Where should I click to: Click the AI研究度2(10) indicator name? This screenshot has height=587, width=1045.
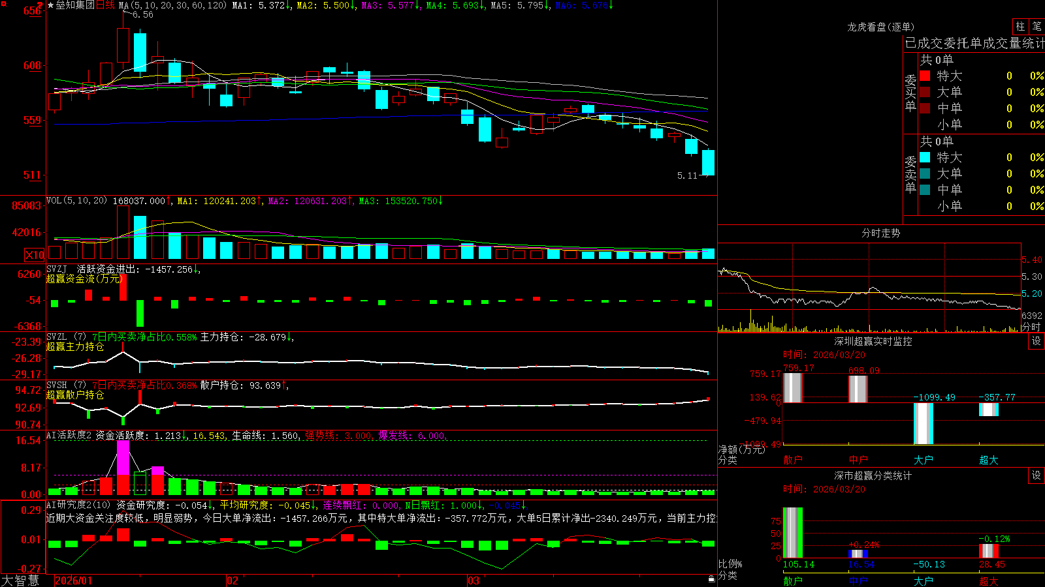click(79, 505)
